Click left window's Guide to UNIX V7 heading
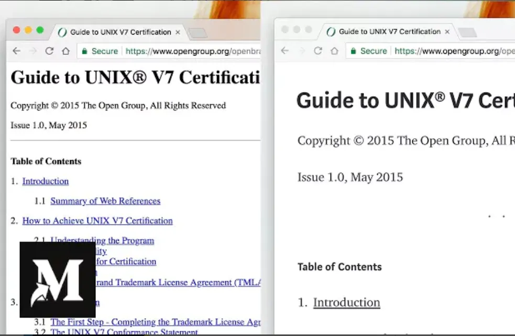 coord(135,77)
